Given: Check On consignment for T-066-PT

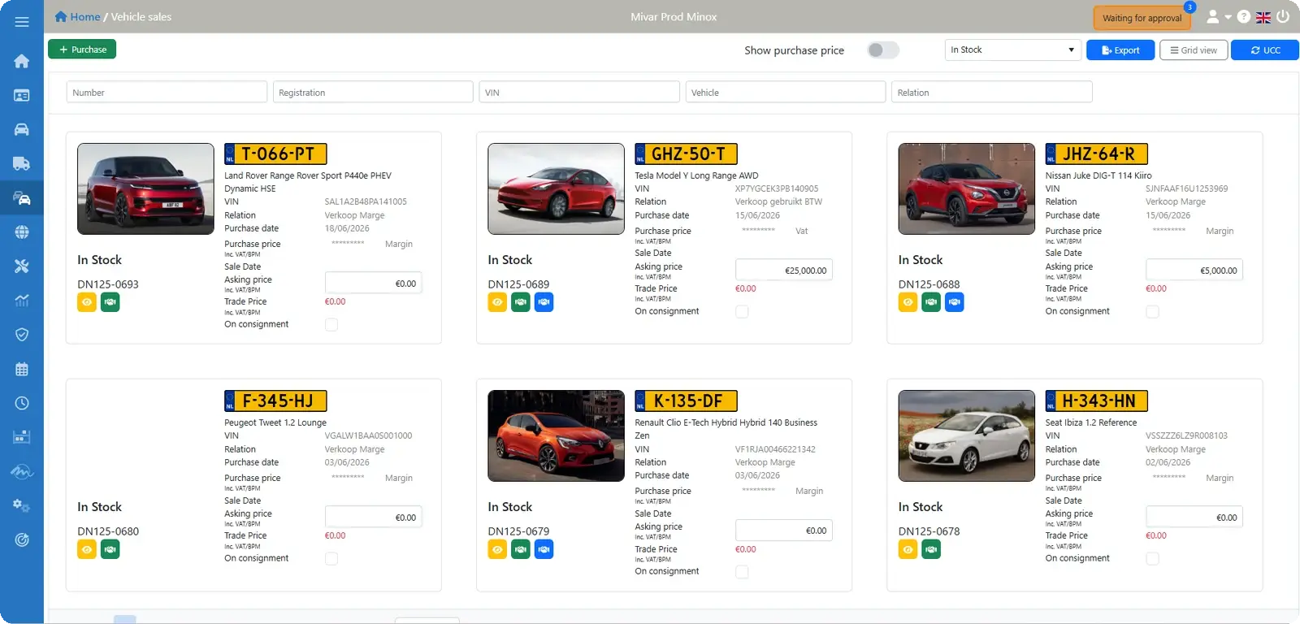Looking at the screenshot, I should click(331, 324).
